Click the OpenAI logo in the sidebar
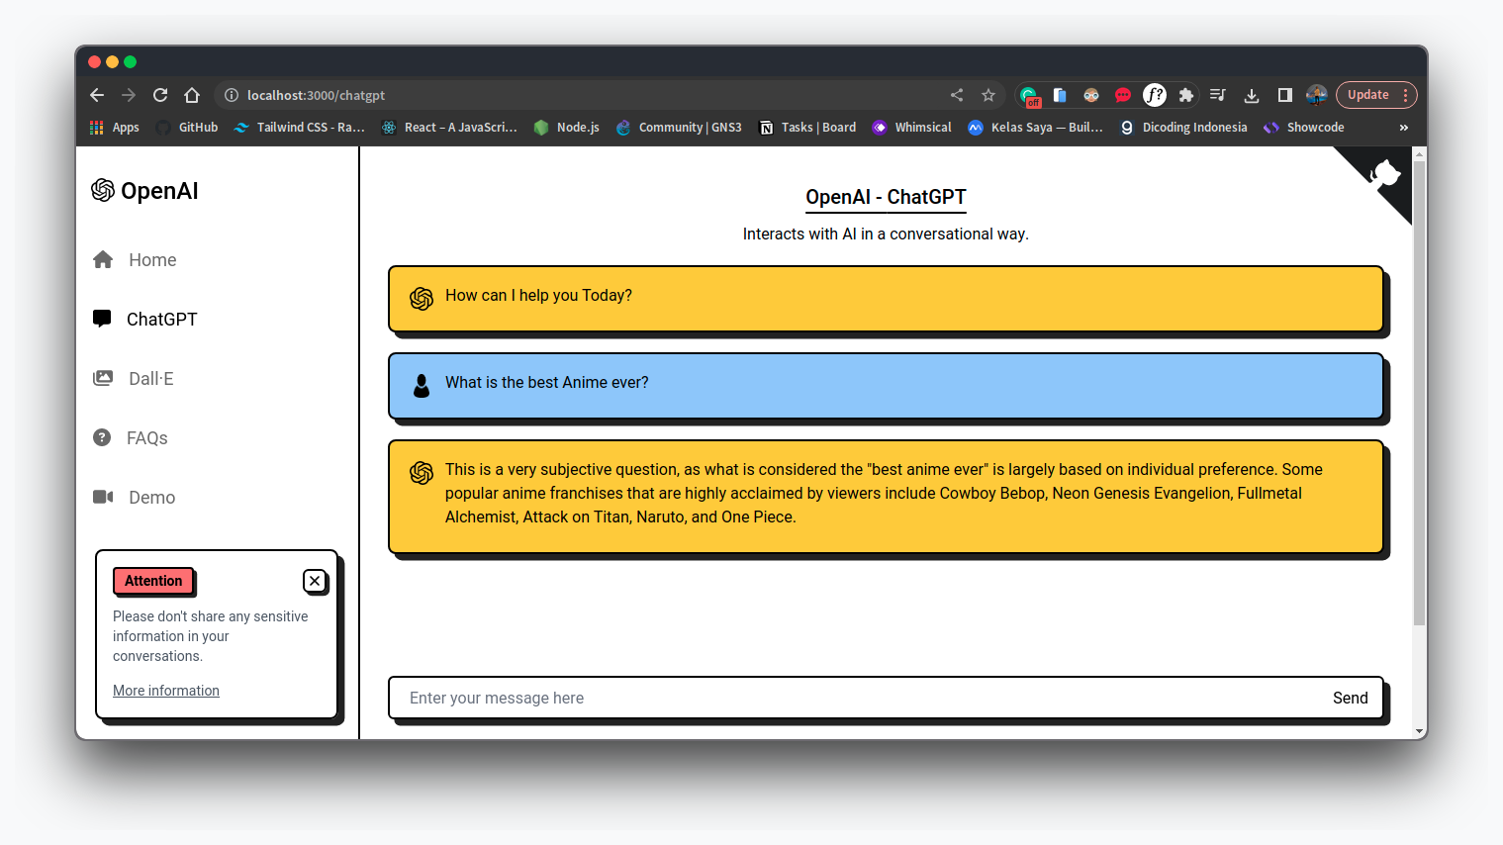This screenshot has height=845, width=1503. pyautogui.click(x=144, y=191)
